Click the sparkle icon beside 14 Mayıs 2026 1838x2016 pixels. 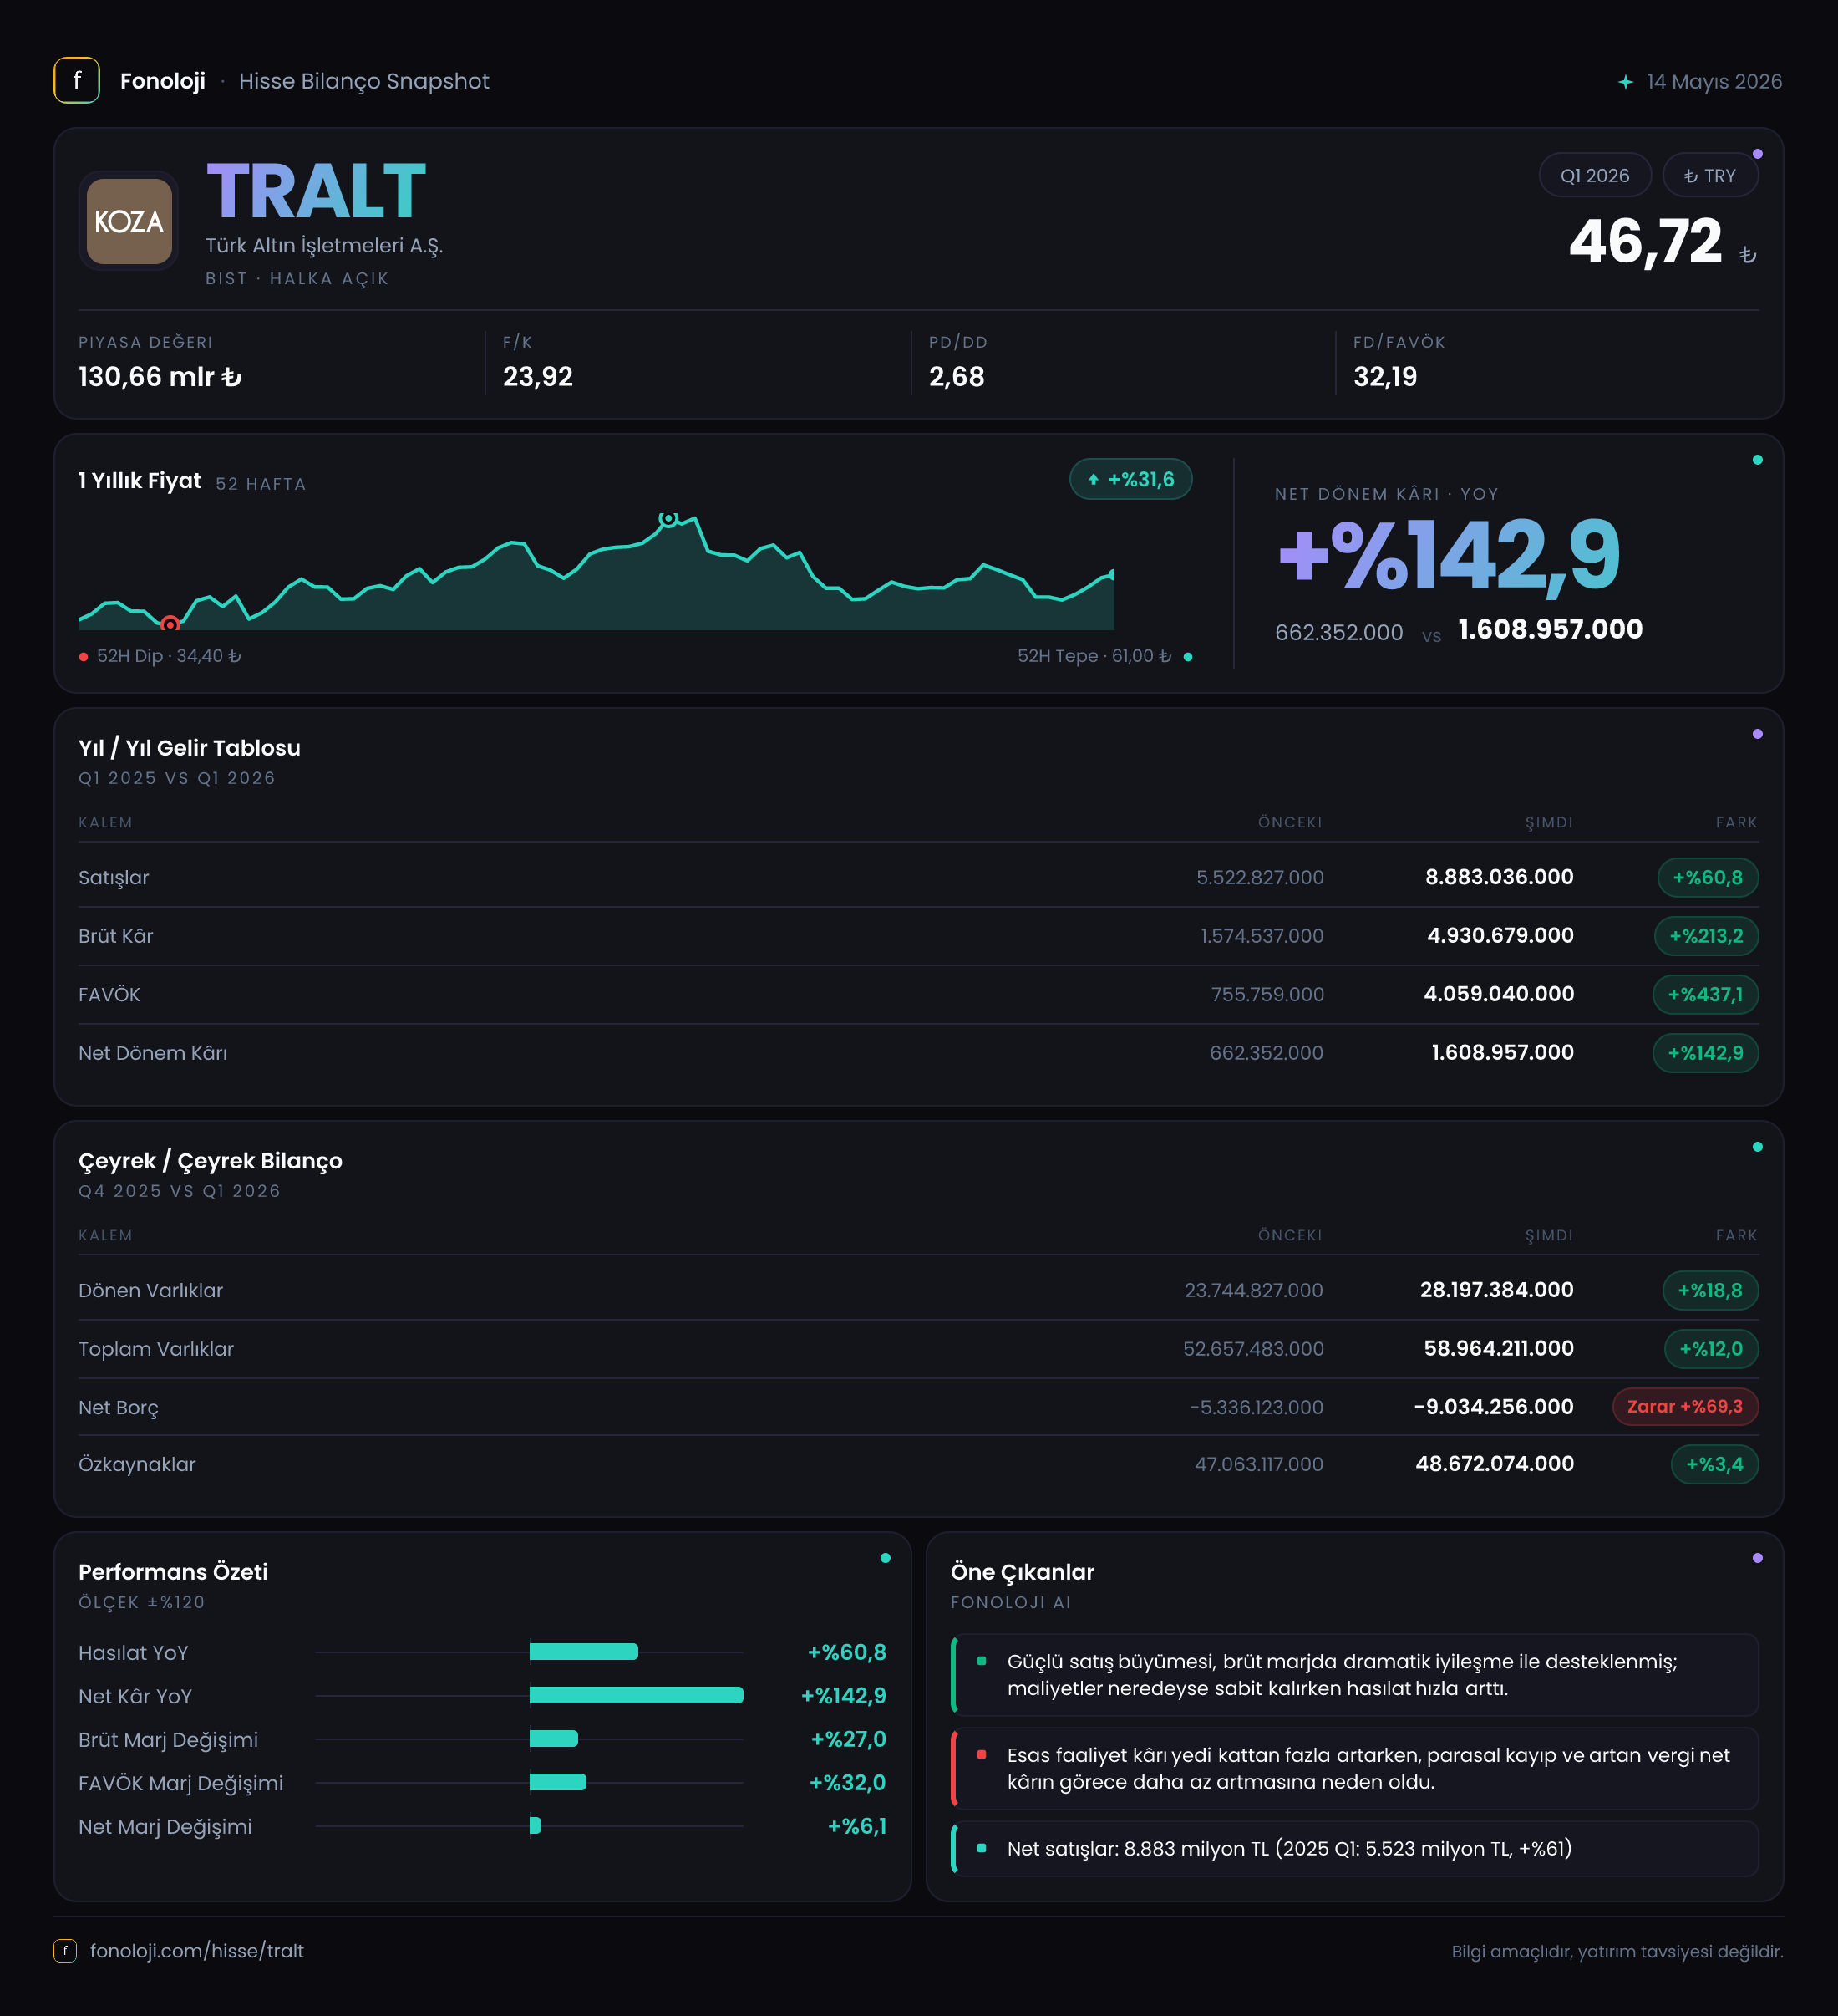click(x=1625, y=82)
